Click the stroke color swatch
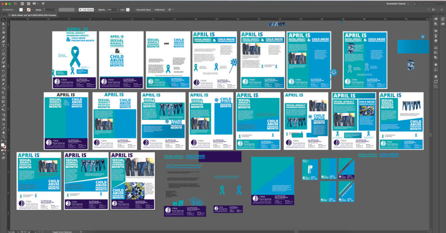Image resolution: width=446 pixels, height=233 pixels. pos(29,9)
